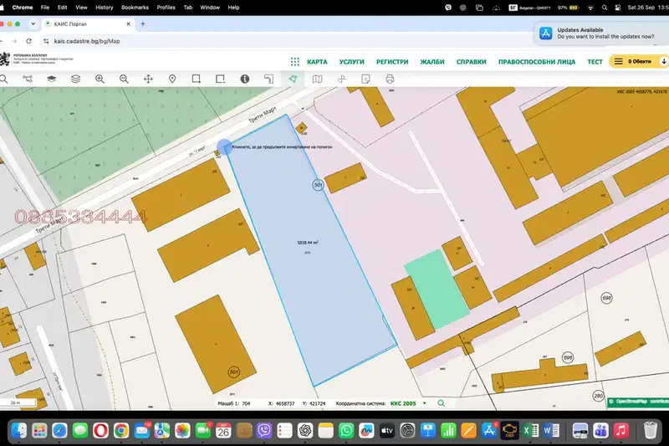Open the folded map icon tool
669x446 pixels.
pyautogui.click(x=318, y=79)
